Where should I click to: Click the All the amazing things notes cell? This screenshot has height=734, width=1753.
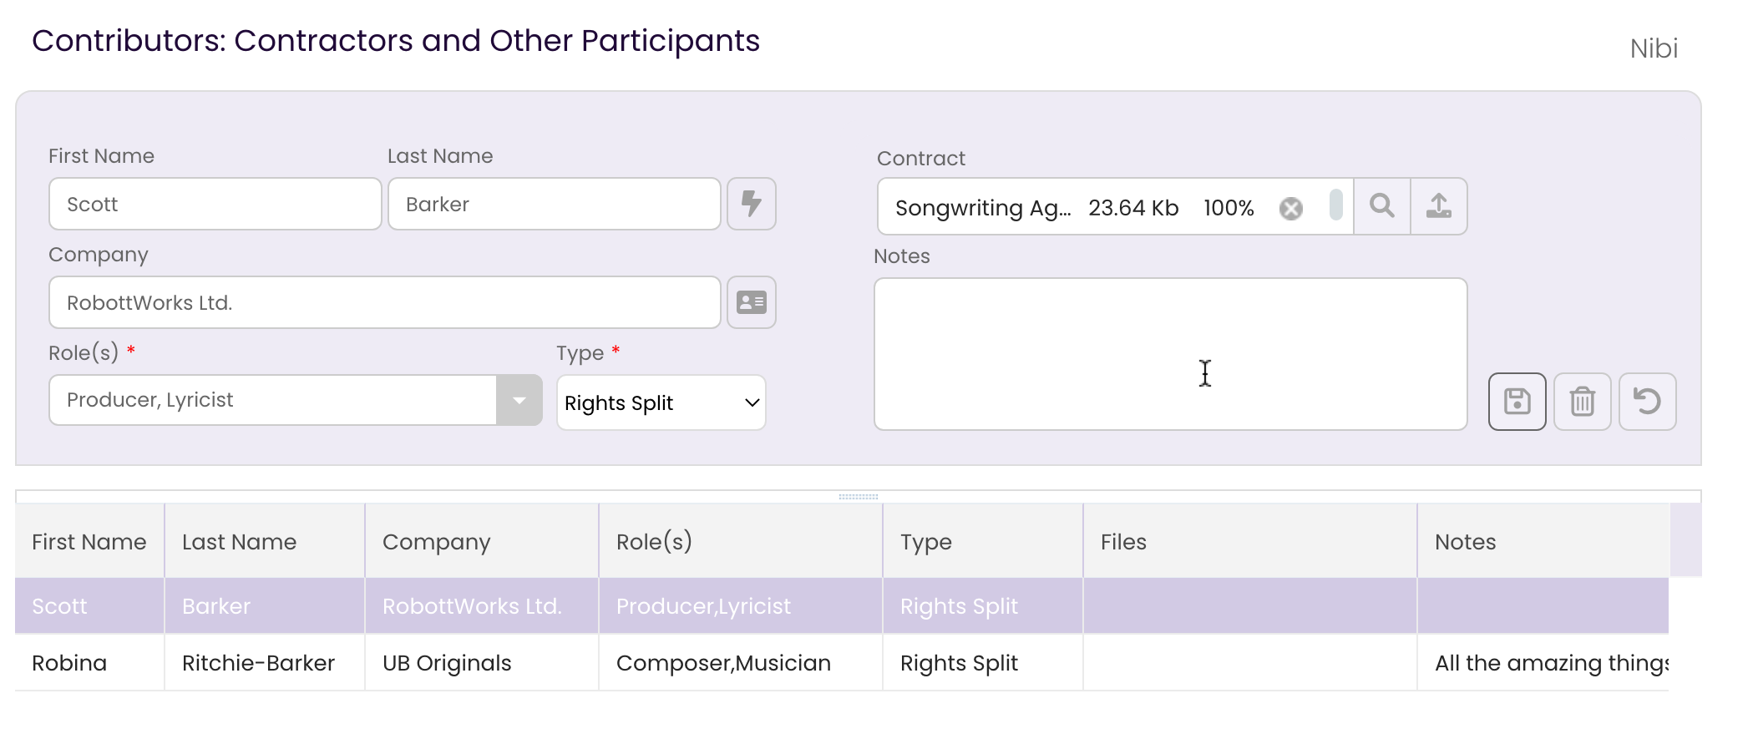1543,663
